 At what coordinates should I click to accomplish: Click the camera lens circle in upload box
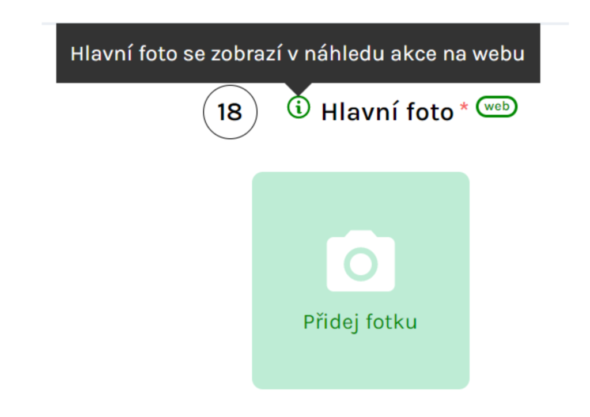coord(361,264)
